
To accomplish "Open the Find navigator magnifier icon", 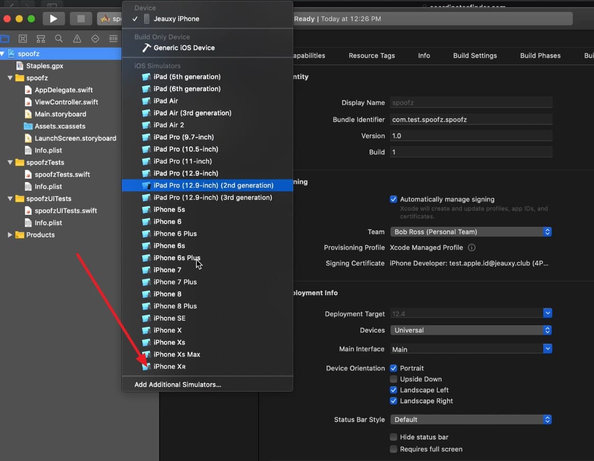I will [59, 39].
